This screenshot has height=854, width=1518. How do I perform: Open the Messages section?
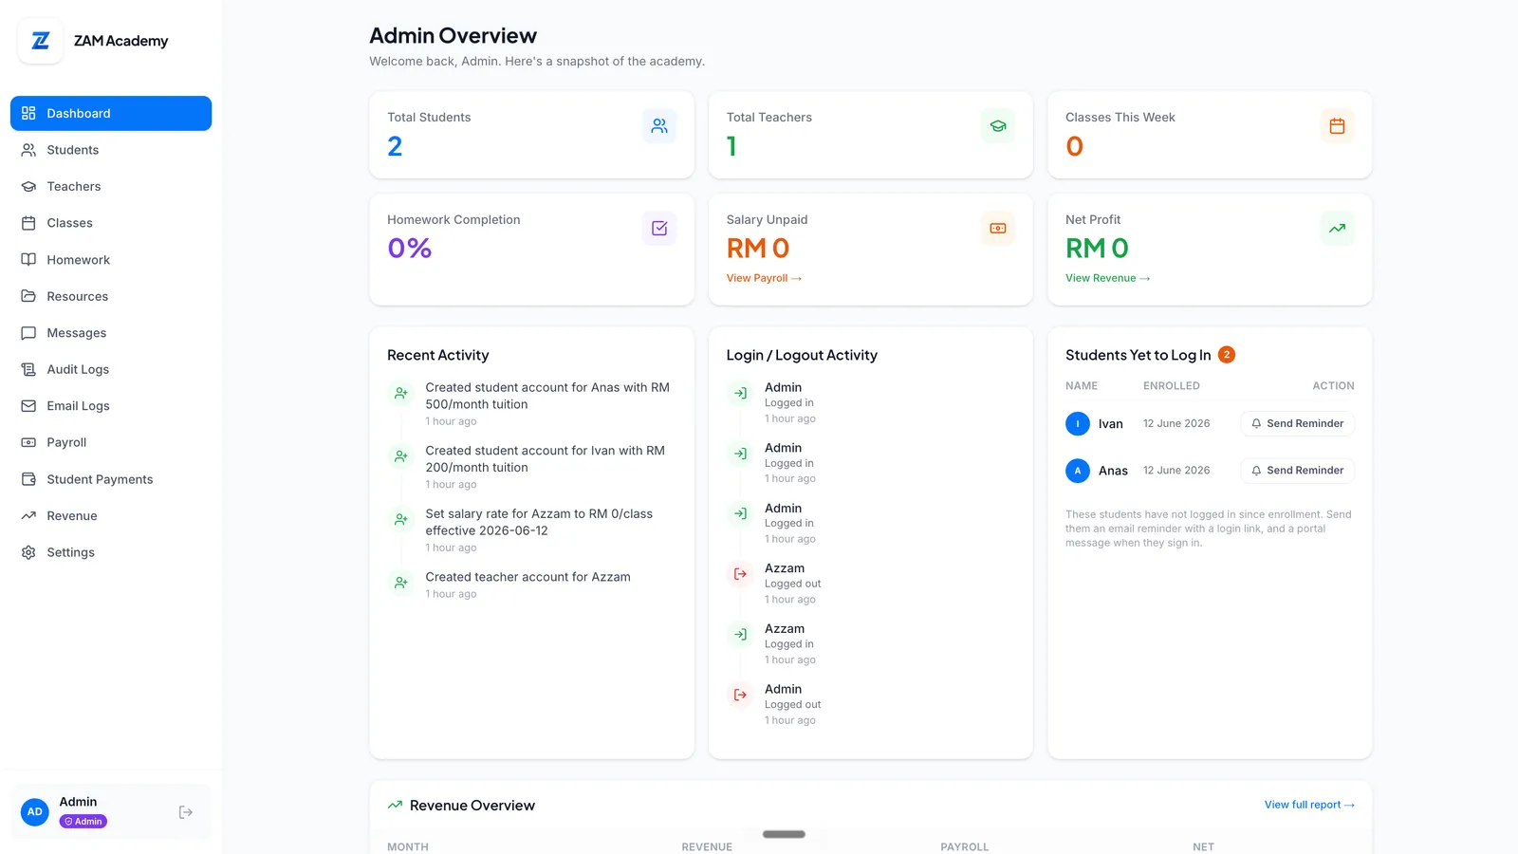[x=111, y=333]
